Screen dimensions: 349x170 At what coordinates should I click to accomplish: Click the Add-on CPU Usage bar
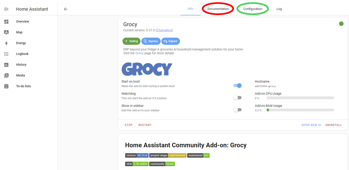click(x=300, y=98)
